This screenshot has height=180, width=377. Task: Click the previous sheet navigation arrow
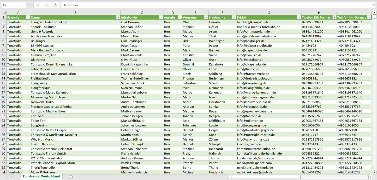(x=6, y=177)
